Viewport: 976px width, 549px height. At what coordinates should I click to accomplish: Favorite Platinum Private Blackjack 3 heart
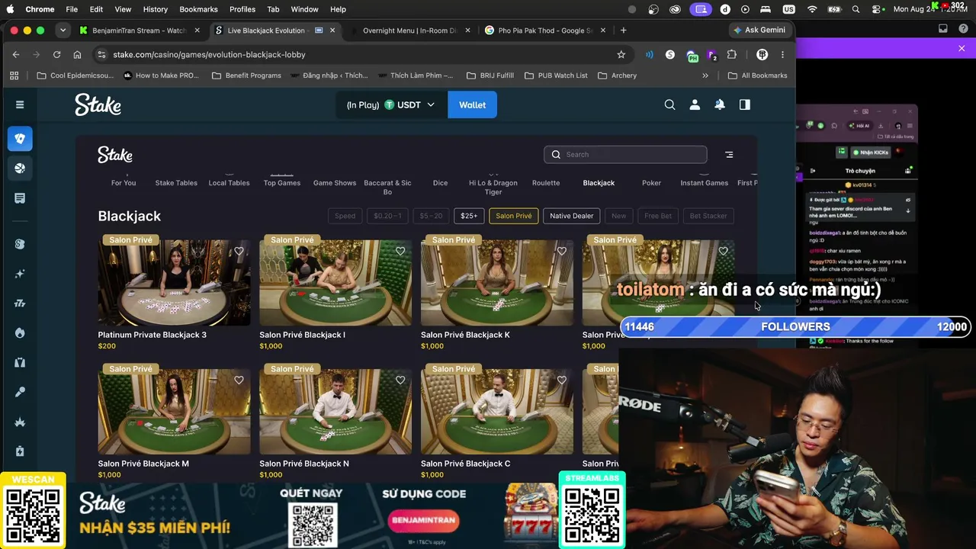coord(239,251)
